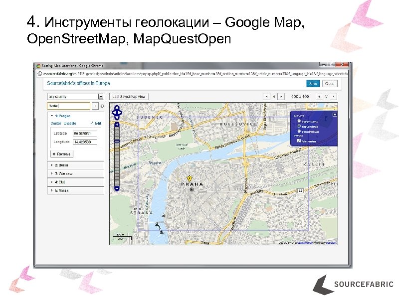Zoom in with the plus button above the zoom bar
The height and width of the screenshot is (299, 399).
(x=117, y=125)
